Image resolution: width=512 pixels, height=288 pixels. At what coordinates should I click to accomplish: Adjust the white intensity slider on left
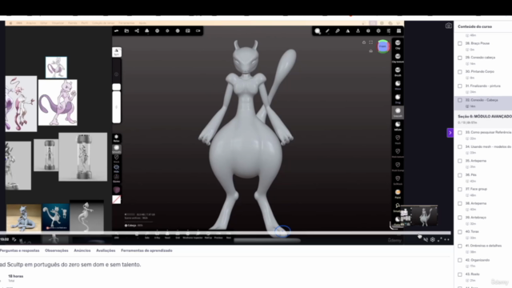coord(116,107)
